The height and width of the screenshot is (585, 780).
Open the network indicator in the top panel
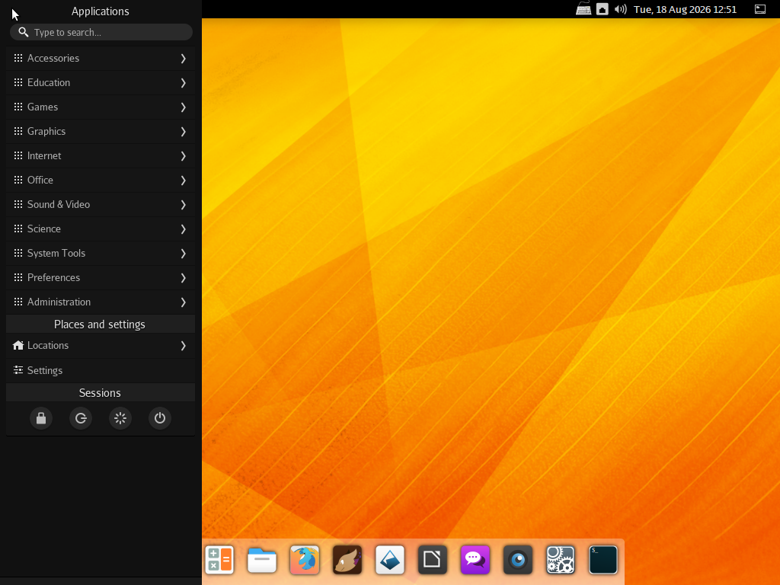pos(603,9)
